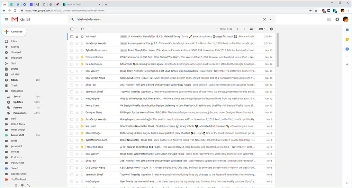Collapse the Categories section arrow
This screenshot has width=352, height=188.
(3, 91)
